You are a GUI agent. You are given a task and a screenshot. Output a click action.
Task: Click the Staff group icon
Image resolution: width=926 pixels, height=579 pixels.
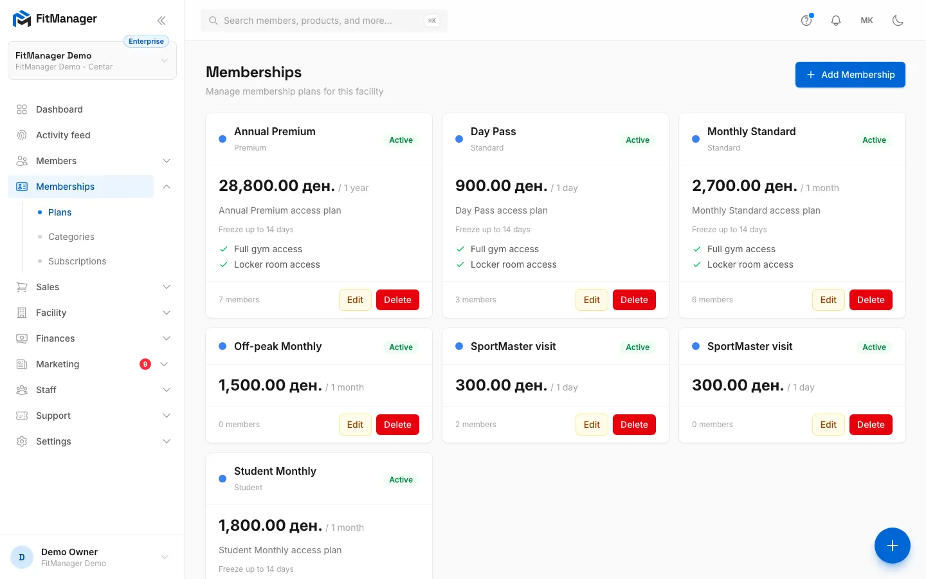22,390
